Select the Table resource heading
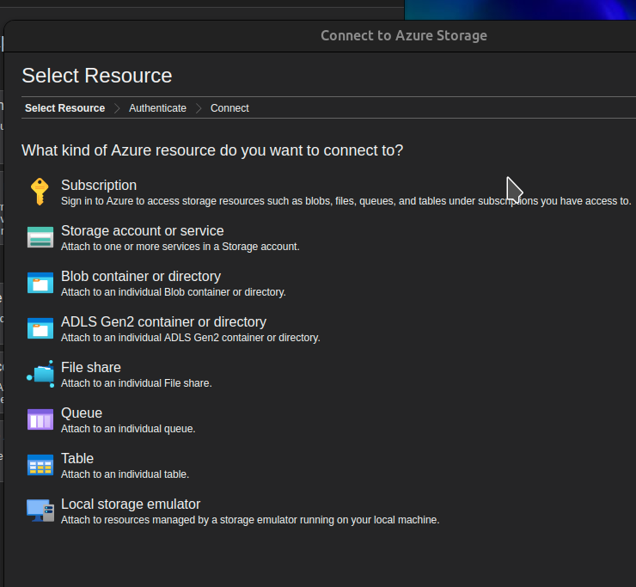The image size is (636, 587). click(77, 458)
